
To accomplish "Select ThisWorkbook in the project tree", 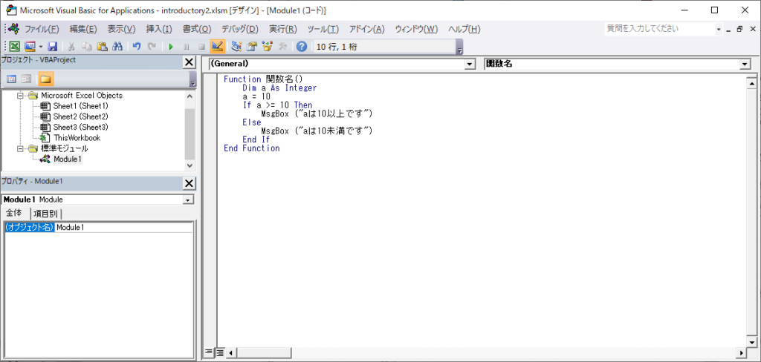I will pos(76,137).
